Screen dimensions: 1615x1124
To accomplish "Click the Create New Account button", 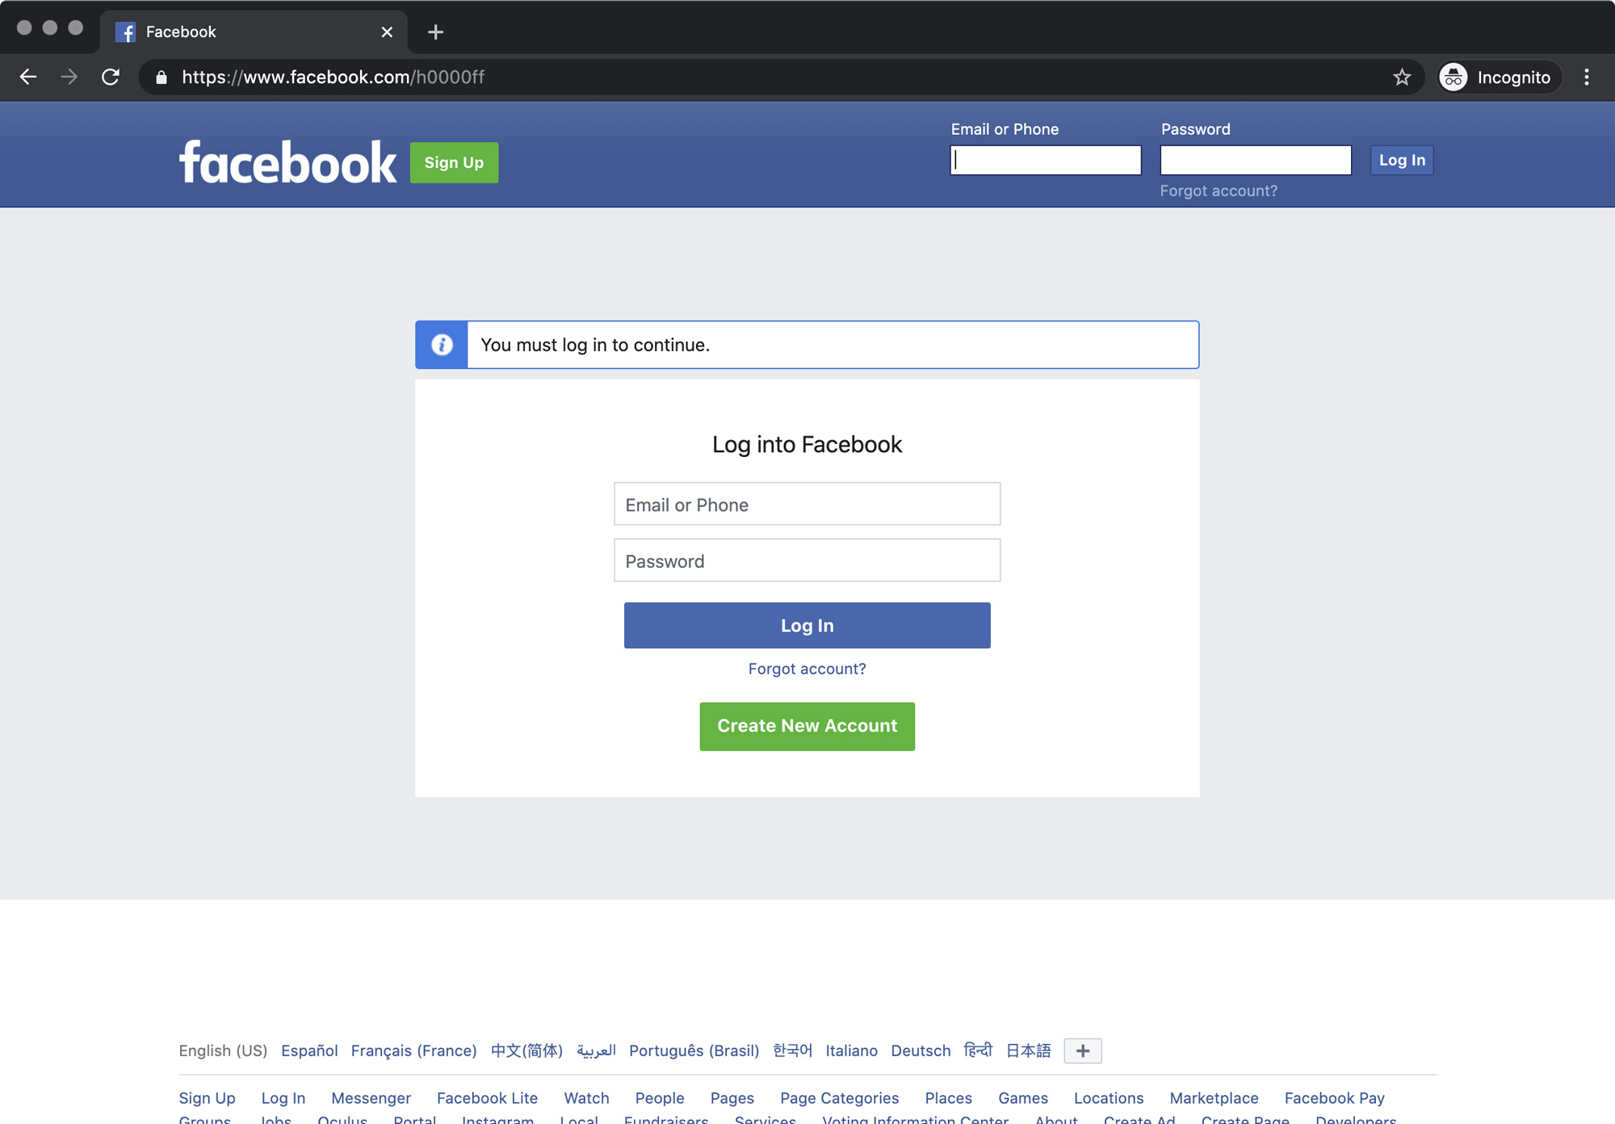I will (x=807, y=726).
